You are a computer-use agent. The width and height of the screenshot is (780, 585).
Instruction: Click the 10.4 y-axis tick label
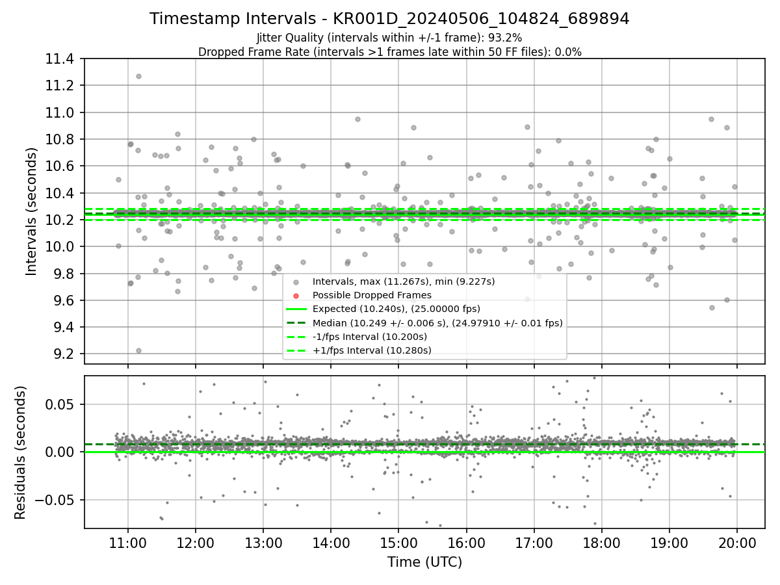(x=61, y=194)
